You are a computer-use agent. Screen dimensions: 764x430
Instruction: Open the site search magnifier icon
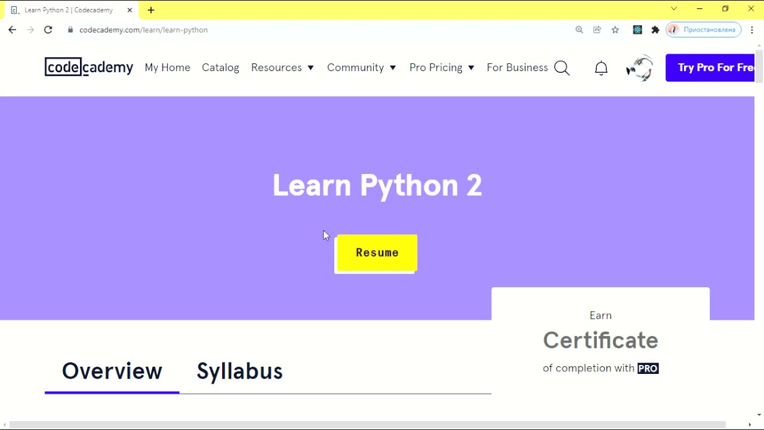(x=562, y=68)
